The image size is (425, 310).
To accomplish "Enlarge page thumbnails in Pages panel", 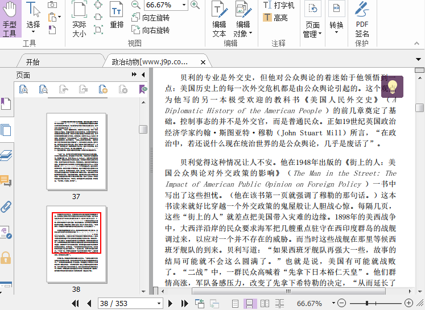I will 23,89.
